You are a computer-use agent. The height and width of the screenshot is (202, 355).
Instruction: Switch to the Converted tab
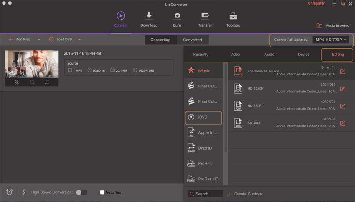click(x=193, y=40)
